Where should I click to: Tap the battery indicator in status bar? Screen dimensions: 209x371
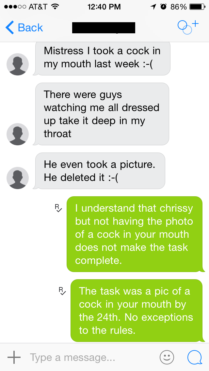(x=197, y=7)
